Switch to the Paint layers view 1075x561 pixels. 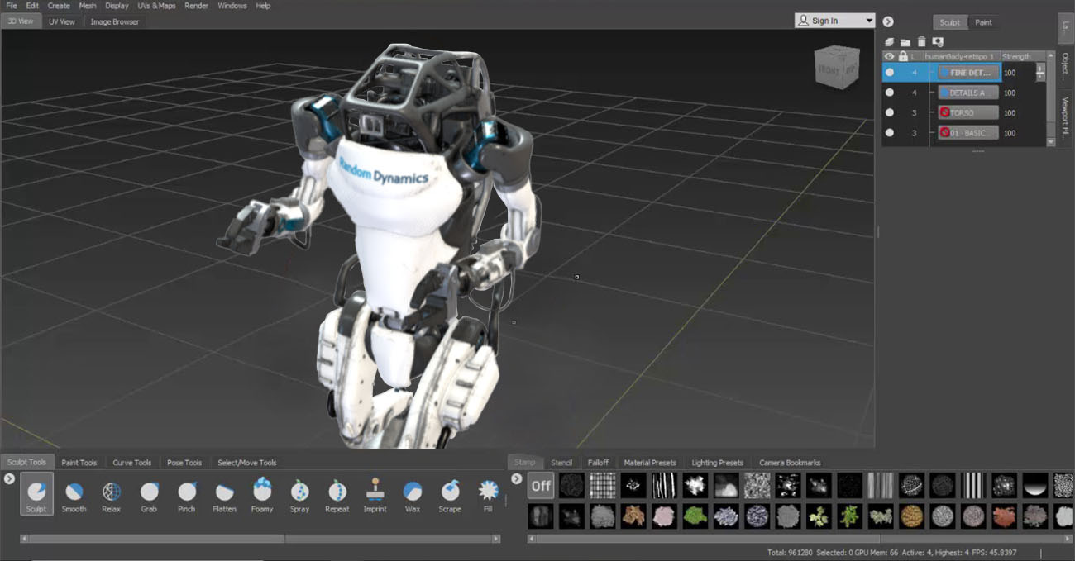pos(983,22)
